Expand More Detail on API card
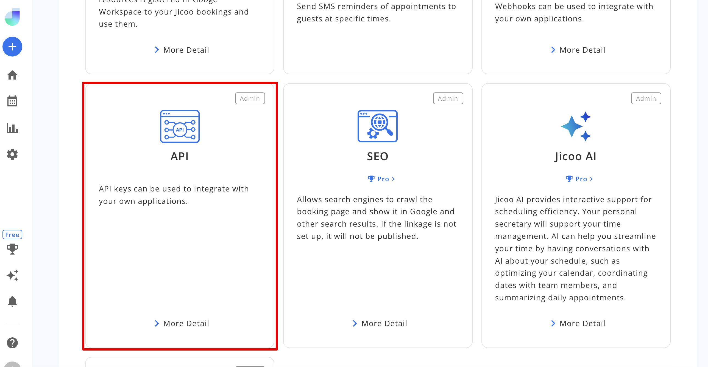This screenshot has width=708, height=367. click(x=182, y=323)
